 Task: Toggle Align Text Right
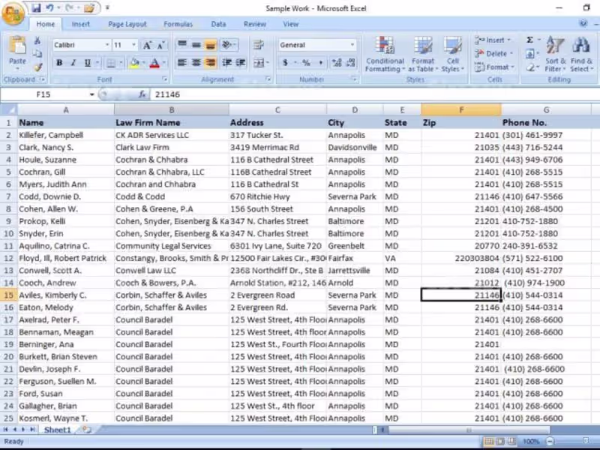(x=210, y=62)
